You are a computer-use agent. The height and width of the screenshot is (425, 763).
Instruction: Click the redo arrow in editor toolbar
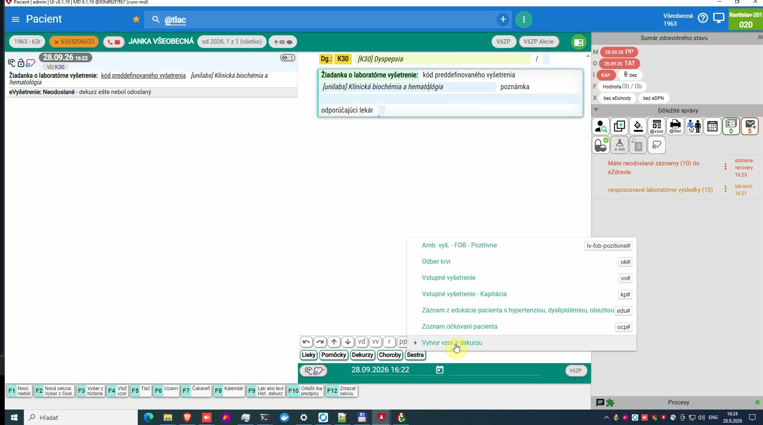pyautogui.click(x=320, y=342)
